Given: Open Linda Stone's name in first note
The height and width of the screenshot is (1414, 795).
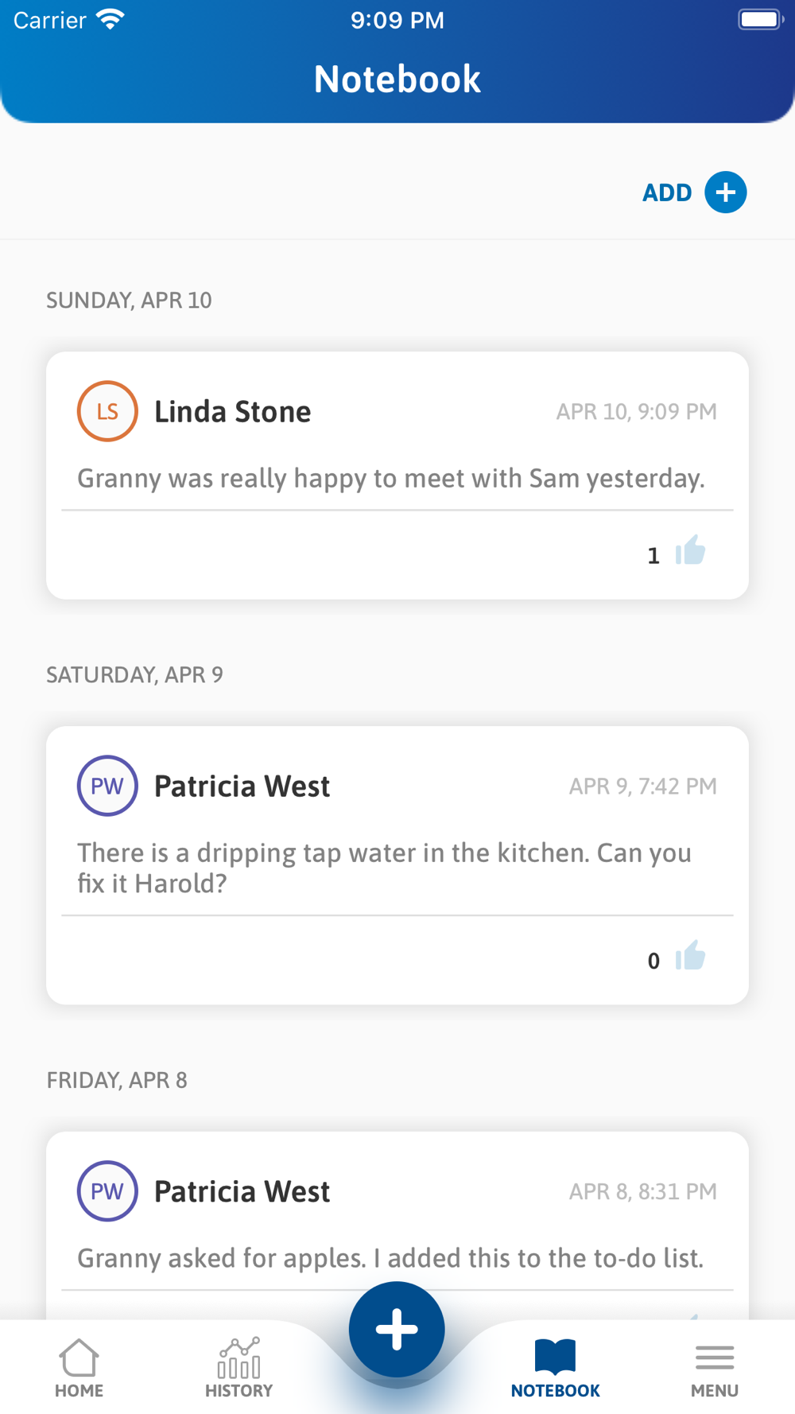Looking at the screenshot, I should [232, 412].
